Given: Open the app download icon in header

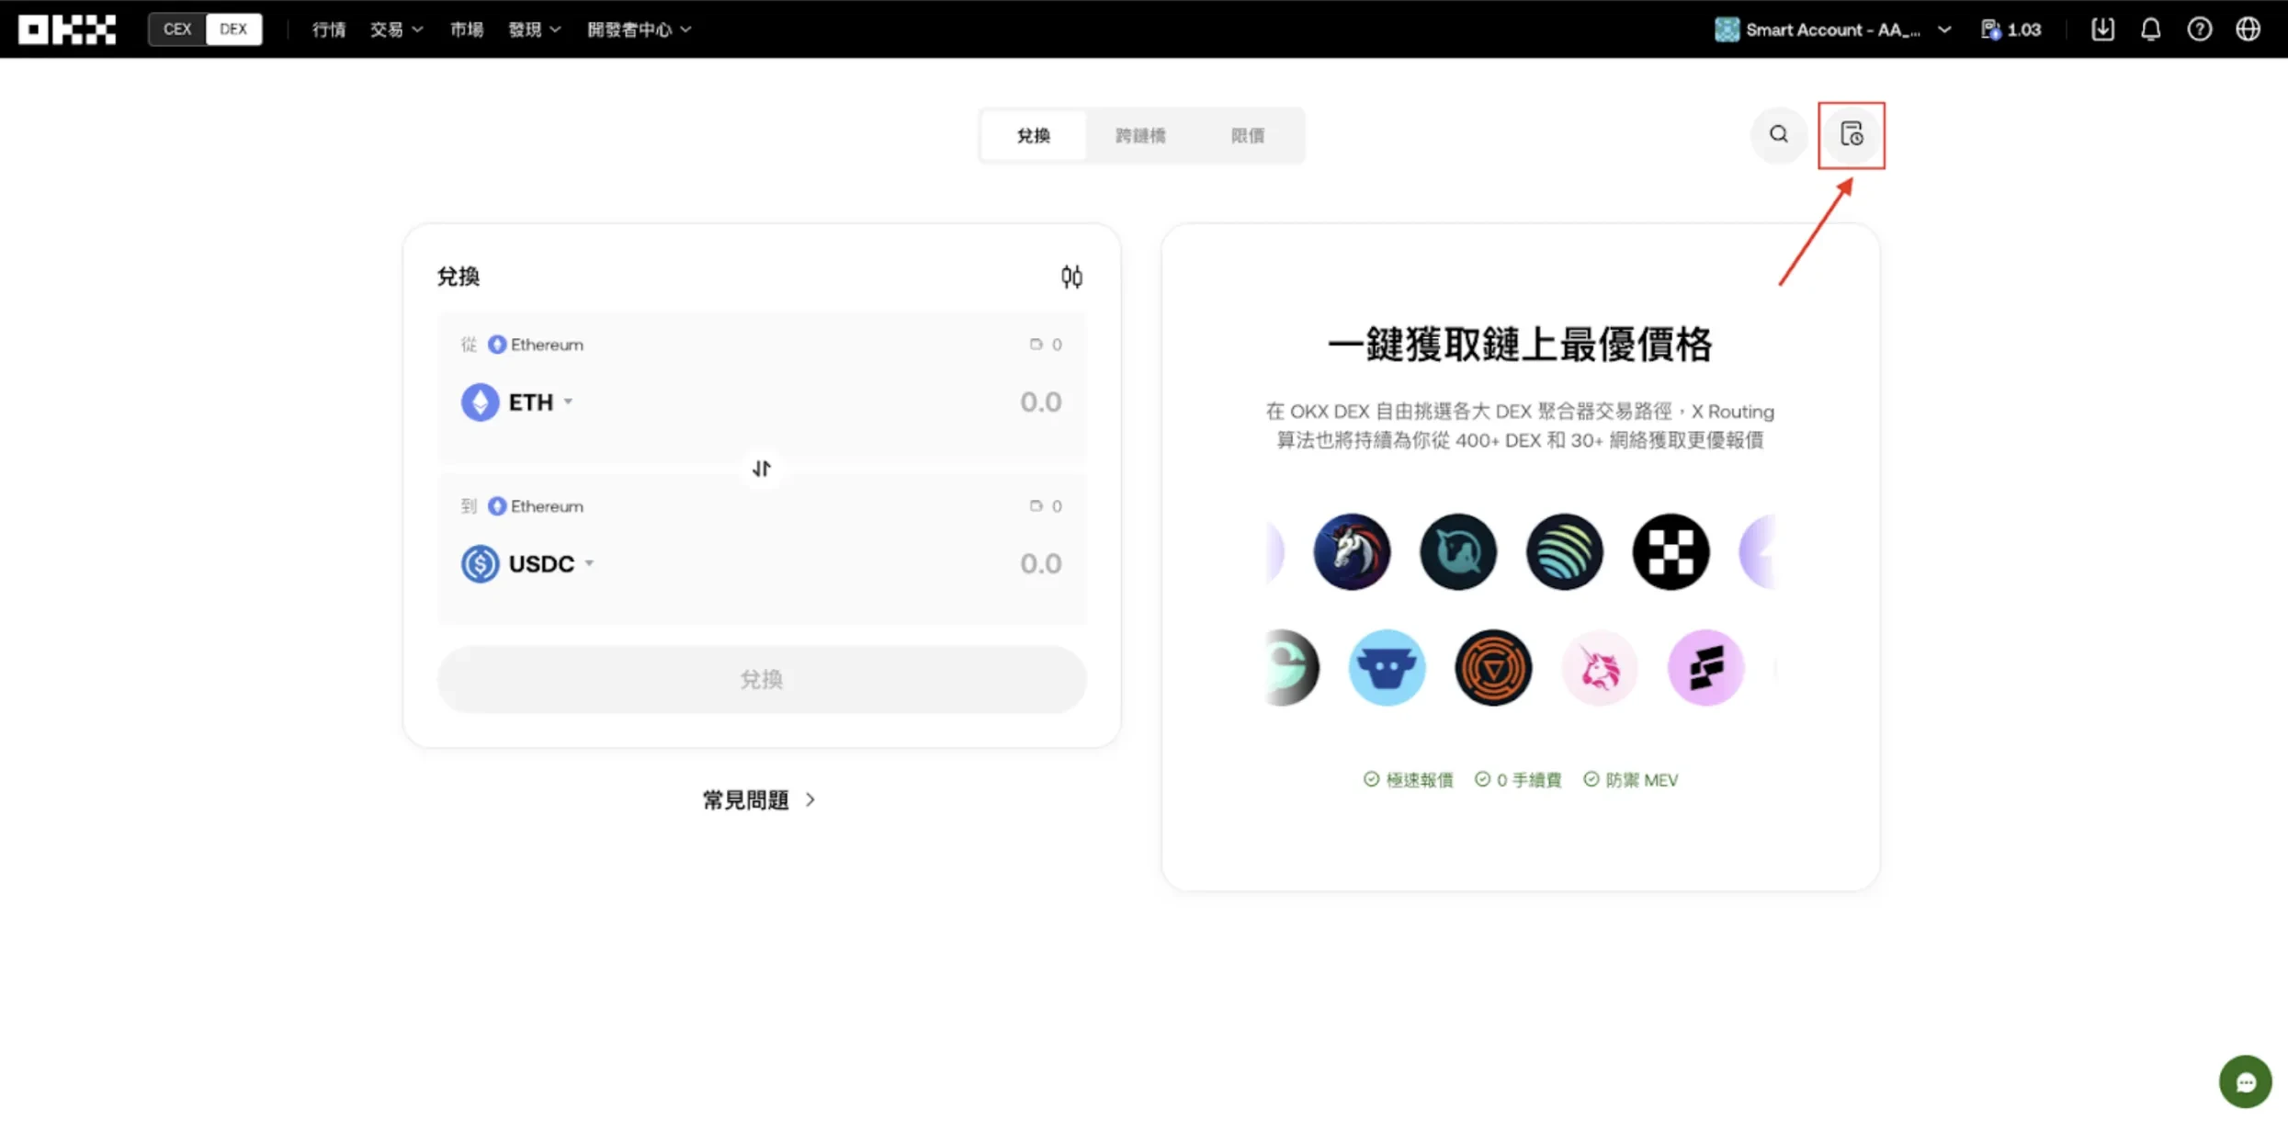Looking at the screenshot, I should point(2102,28).
